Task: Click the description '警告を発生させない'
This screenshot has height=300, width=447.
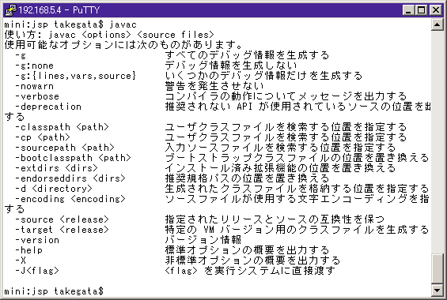Action: coord(214,86)
